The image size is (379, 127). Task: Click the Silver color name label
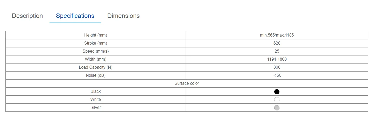coord(95,107)
